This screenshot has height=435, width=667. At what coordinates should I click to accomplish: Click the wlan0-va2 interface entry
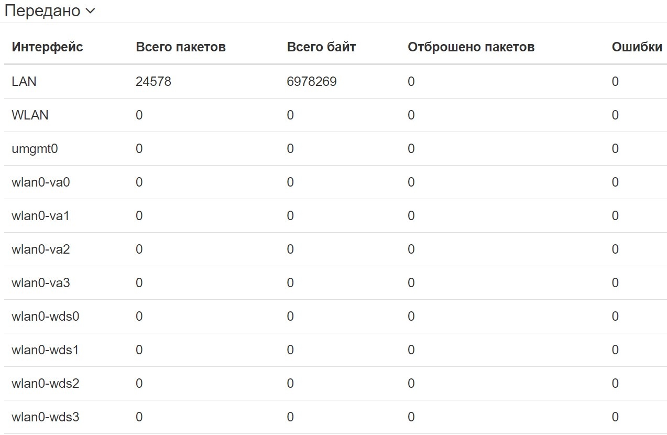[40, 249]
